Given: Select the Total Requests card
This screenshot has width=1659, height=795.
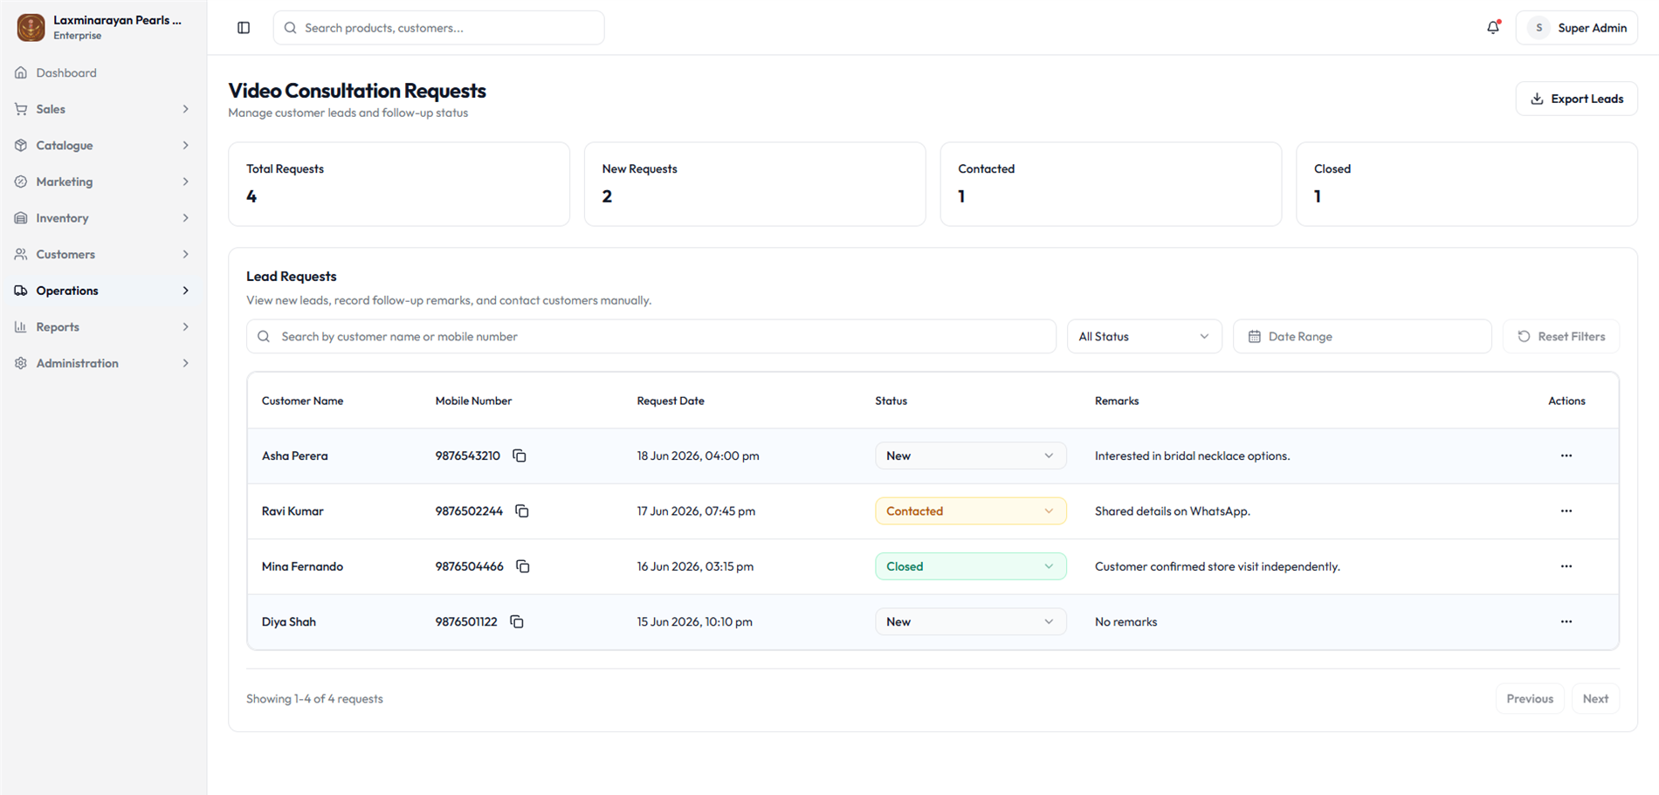Looking at the screenshot, I should (x=399, y=184).
